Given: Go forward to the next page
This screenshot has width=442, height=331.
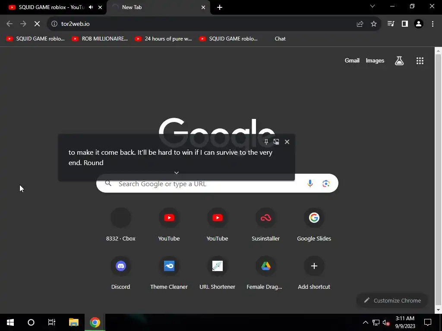Looking at the screenshot, I should [x=23, y=24].
